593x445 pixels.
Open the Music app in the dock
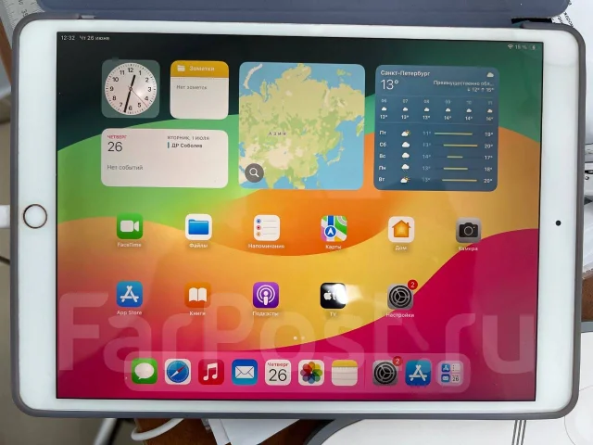[x=211, y=373]
